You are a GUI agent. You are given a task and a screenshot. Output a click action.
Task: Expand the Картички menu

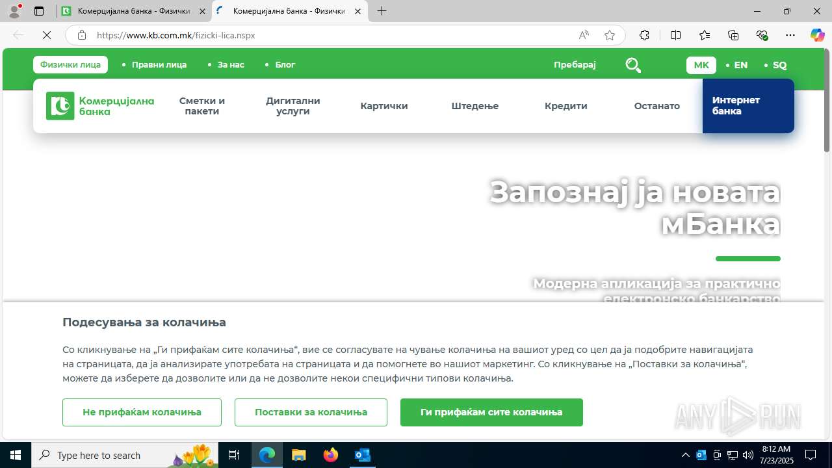(384, 106)
